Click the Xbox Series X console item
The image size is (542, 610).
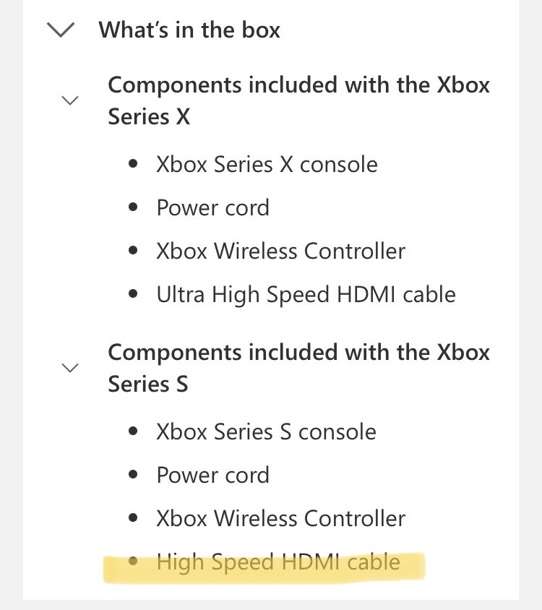point(267,164)
